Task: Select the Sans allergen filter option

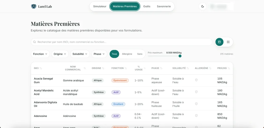Action: pos(140,54)
